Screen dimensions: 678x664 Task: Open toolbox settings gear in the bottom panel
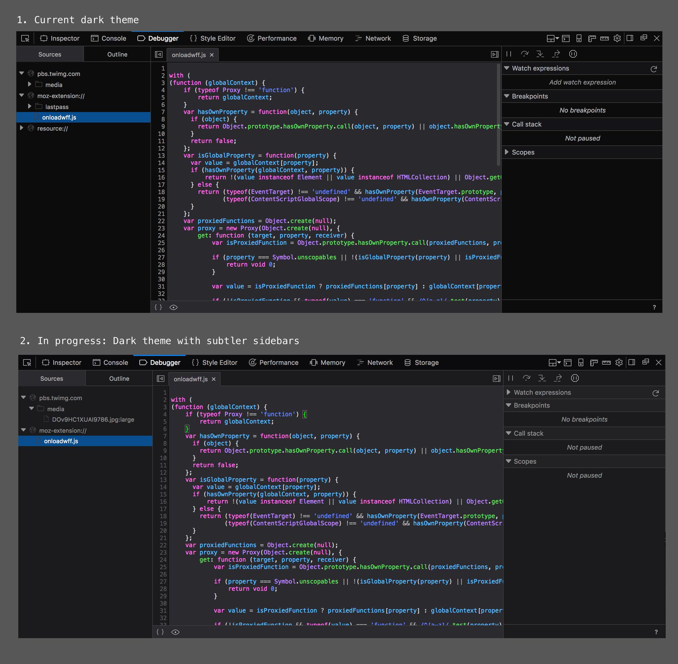tap(619, 363)
